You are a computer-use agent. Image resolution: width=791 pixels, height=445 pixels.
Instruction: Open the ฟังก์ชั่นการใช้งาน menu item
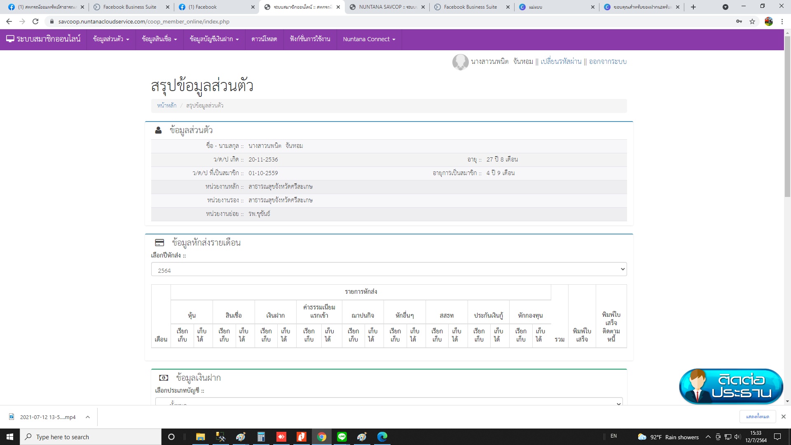click(x=310, y=39)
